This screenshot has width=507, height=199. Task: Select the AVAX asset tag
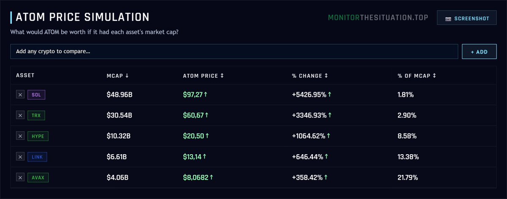point(38,177)
